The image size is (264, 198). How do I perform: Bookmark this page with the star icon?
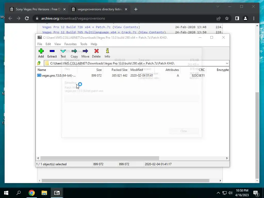pyautogui.click(x=227, y=18)
